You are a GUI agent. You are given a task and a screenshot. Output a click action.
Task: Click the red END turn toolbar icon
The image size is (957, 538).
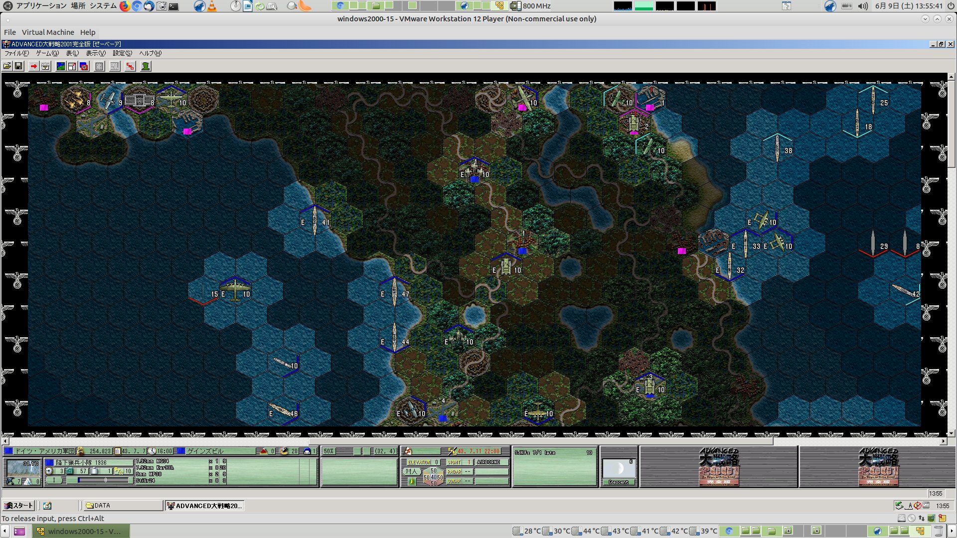click(130, 66)
